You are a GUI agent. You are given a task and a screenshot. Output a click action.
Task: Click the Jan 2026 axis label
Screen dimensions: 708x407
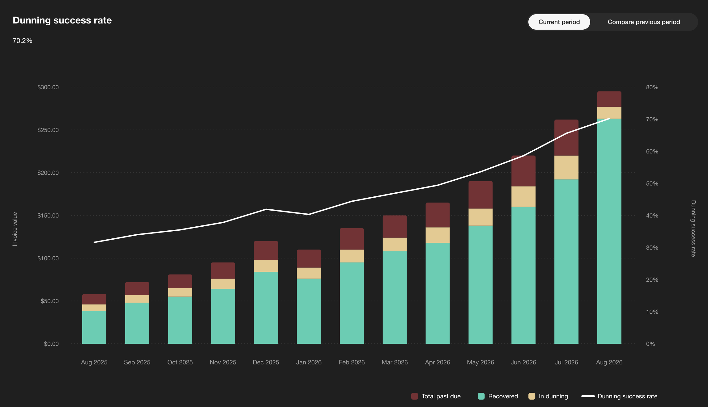click(x=309, y=362)
